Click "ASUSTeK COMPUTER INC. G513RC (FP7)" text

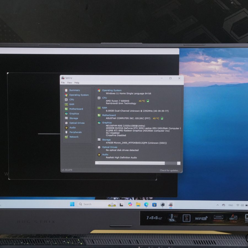128,118
